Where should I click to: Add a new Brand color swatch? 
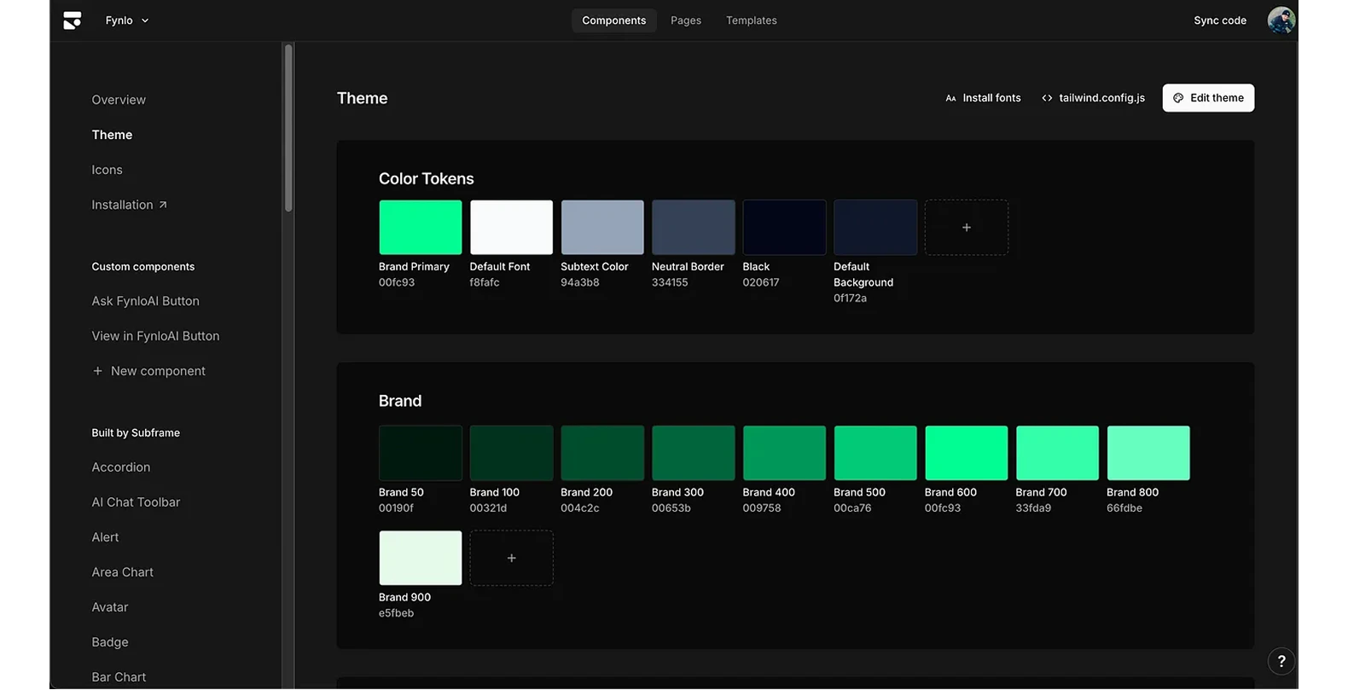pos(511,558)
